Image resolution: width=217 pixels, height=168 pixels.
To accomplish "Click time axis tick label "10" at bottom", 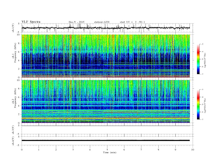I will click(x=193, y=150).
